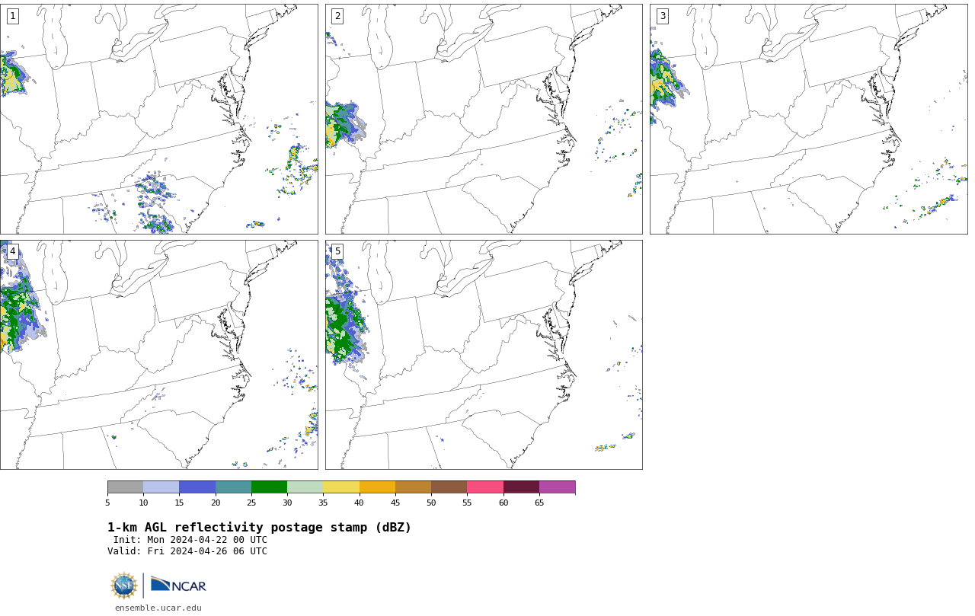This screenshot has width=975, height=616.
Task: Click the NCAR logo
Action: pyautogui.click(x=178, y=585)
